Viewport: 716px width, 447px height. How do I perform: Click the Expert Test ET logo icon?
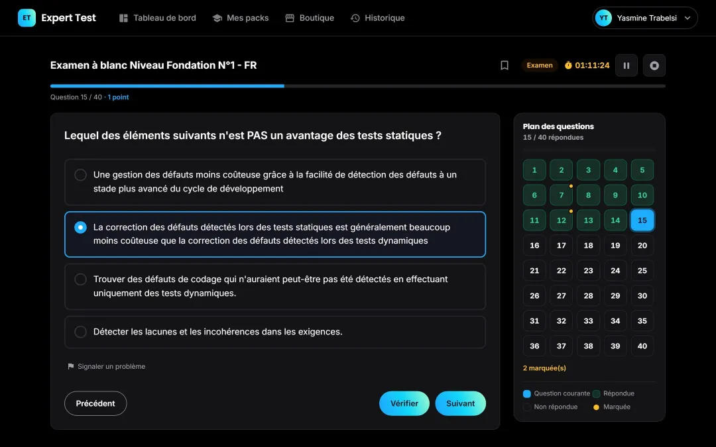coord(27,18)
